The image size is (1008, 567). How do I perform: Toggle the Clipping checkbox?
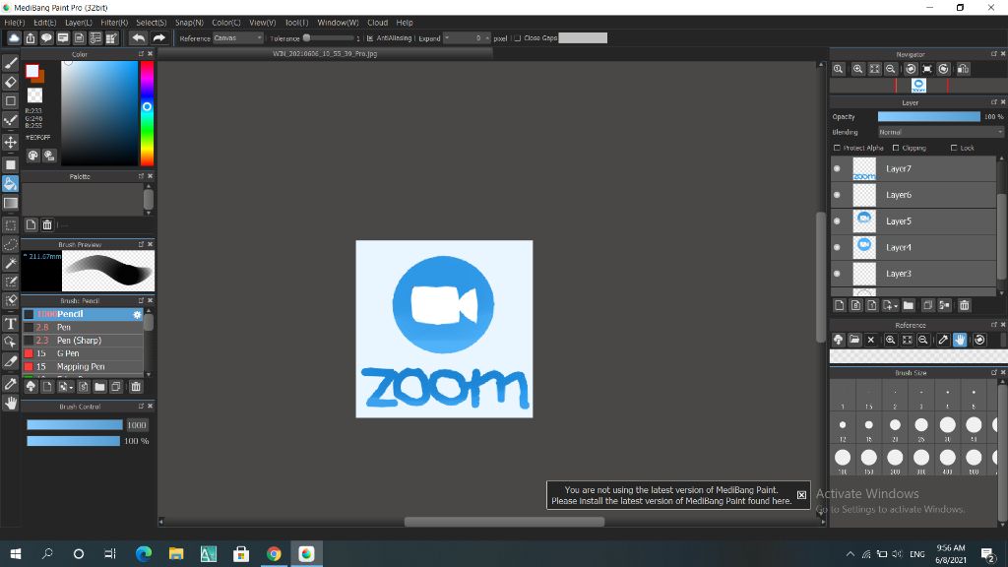point(896,148)
